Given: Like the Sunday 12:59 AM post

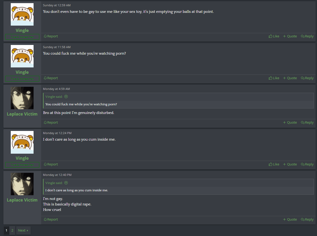Looking at the screenshot, I should click(274, 36).
